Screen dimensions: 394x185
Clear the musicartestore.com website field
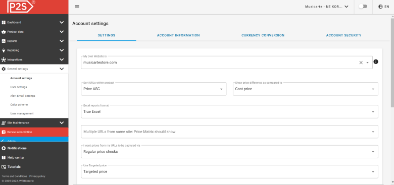361,63
